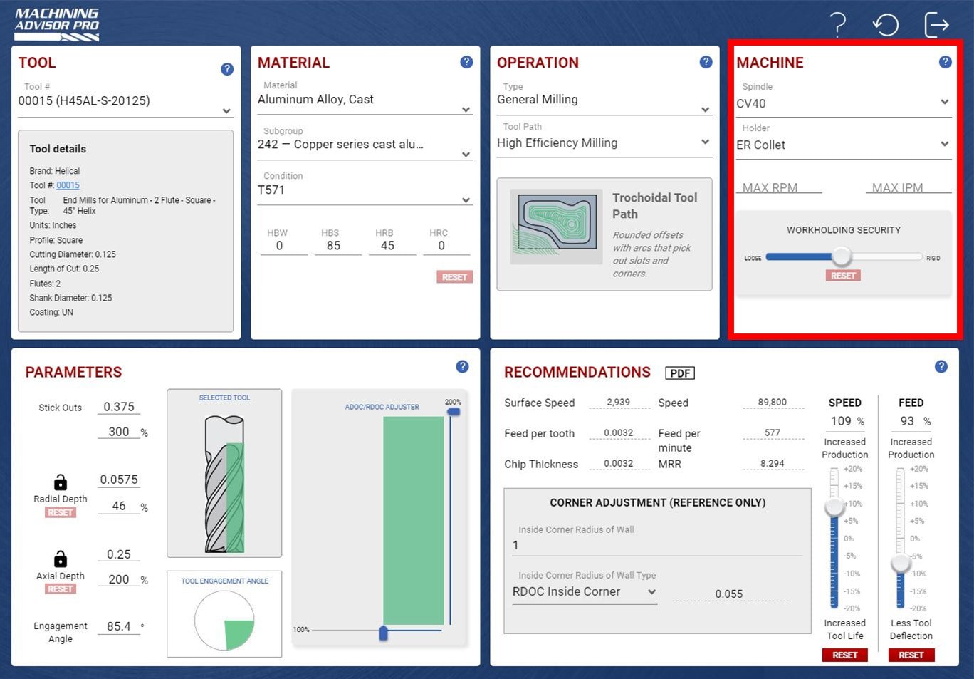
Task: Click the MRR 8.294 value
Action: pyautogui.click(x=773, y=463)
